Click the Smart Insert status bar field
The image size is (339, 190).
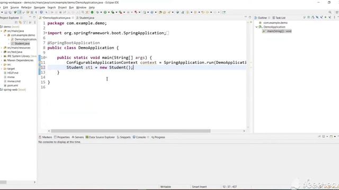(x=199, y=187)
